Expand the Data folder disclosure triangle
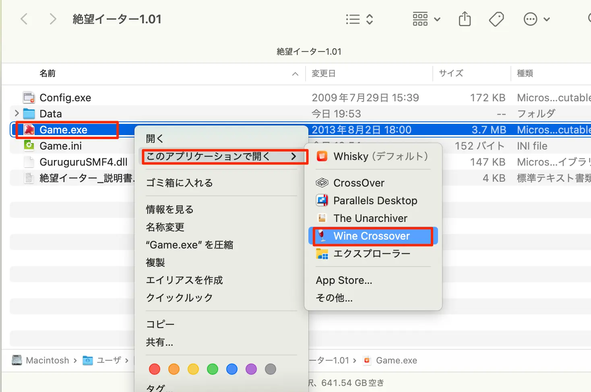This screenshot has height=392, width=591. pos(17,114)
